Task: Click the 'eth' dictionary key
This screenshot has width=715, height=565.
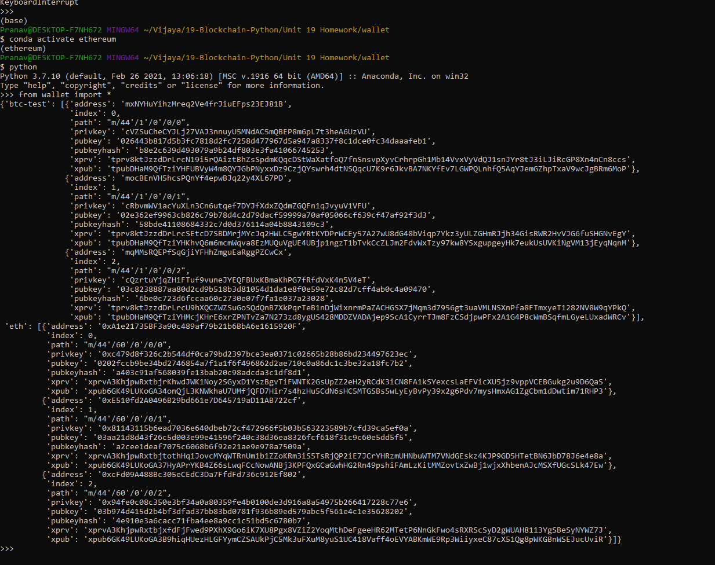Action: (x=16, y=326)
